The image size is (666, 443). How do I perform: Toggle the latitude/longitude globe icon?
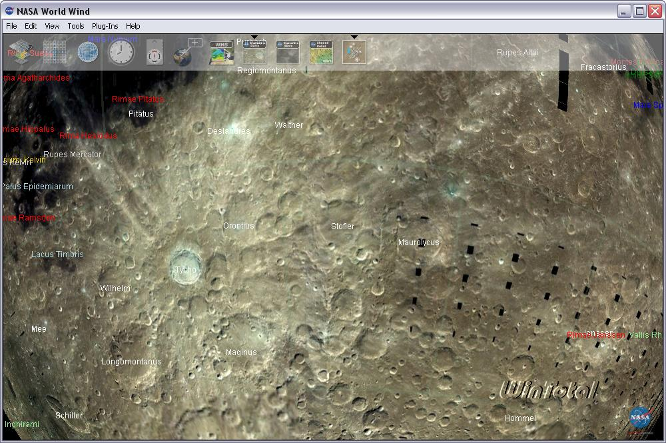[88, 52]
